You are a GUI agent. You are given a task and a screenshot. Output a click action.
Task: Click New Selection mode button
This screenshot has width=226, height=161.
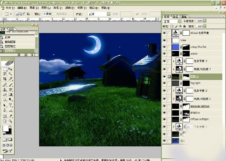[x=17, y=14]
